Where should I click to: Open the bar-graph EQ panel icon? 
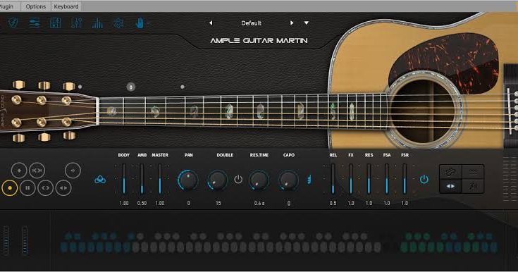tap(97, 23)
